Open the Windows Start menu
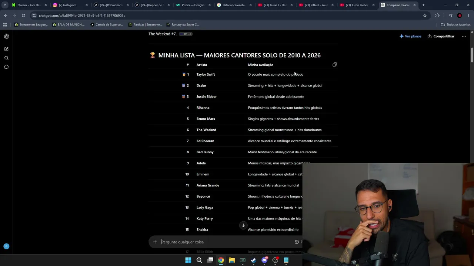Screen dimensions: 474x266 click(188, 260)
